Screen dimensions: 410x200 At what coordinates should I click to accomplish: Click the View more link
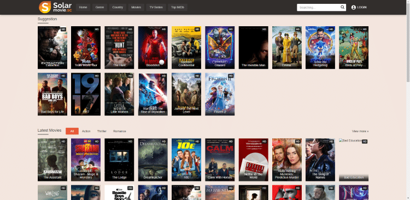(x=360, y=131)
